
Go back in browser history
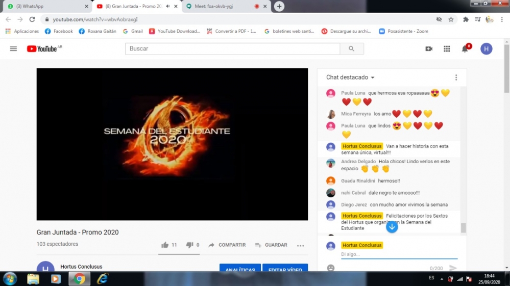click(9, 19)
